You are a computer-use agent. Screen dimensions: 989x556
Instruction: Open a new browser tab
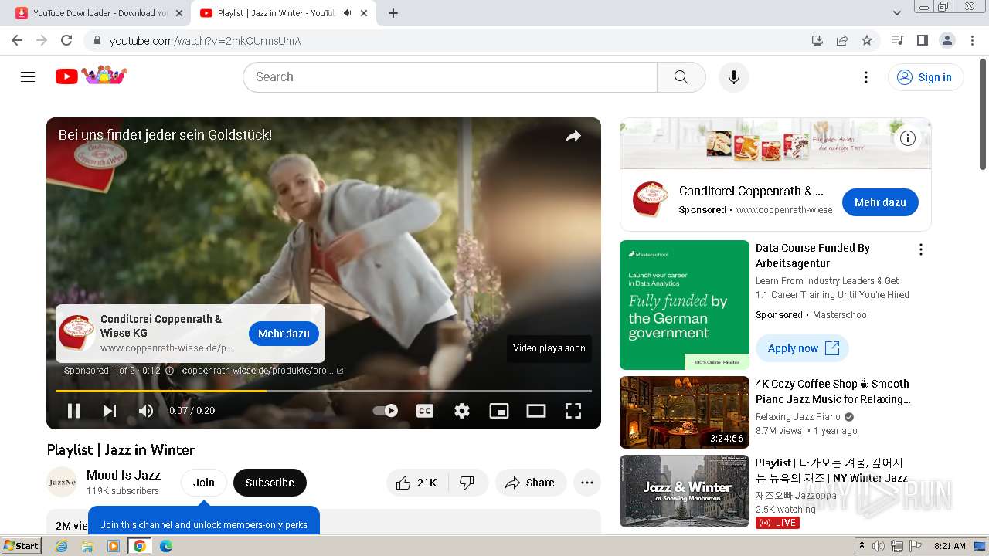(393, 13)
